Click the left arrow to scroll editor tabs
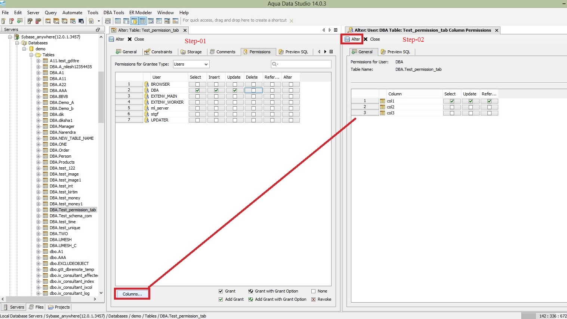Viewport: 567px width, 319px height. pos(324,30)
